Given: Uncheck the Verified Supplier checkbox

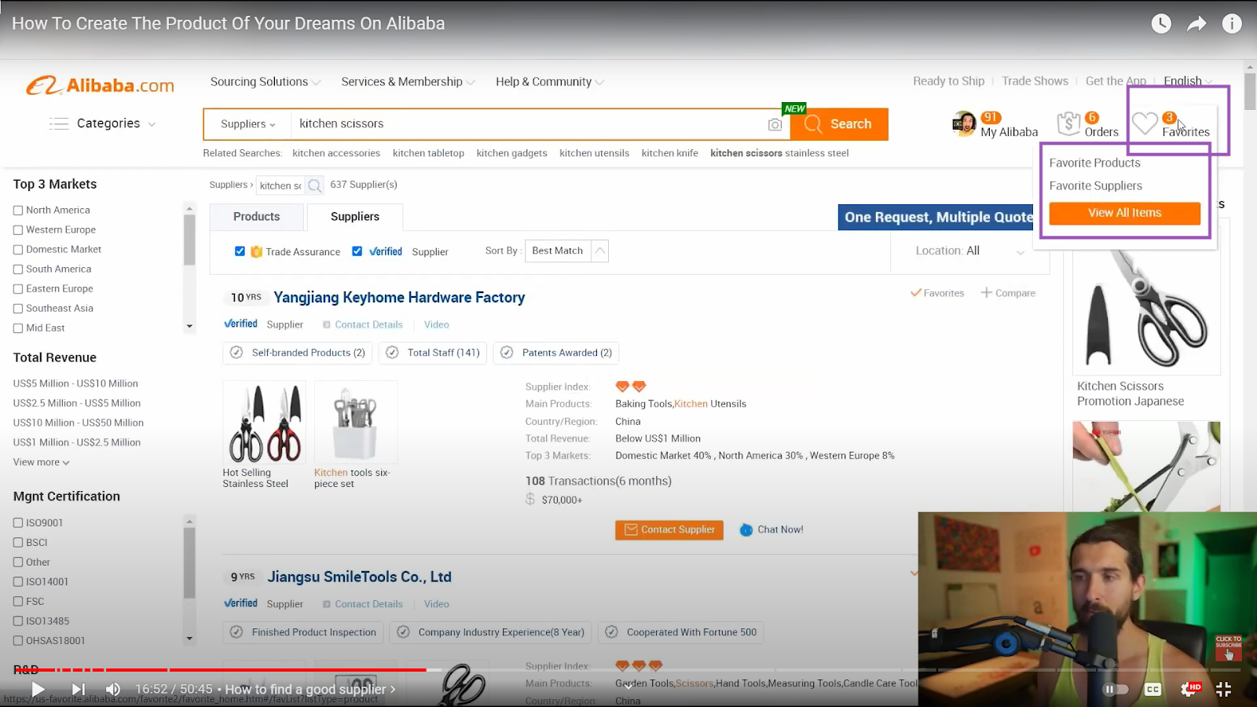Looking at the screenshot, I should pos(357,251).
